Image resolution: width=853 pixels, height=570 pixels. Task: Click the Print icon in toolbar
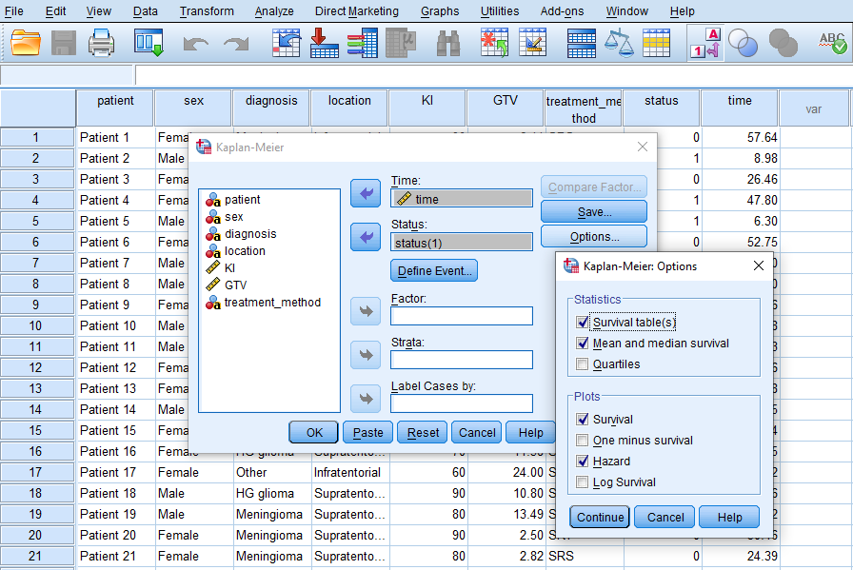pyautogui.click(x=101, y=43)
